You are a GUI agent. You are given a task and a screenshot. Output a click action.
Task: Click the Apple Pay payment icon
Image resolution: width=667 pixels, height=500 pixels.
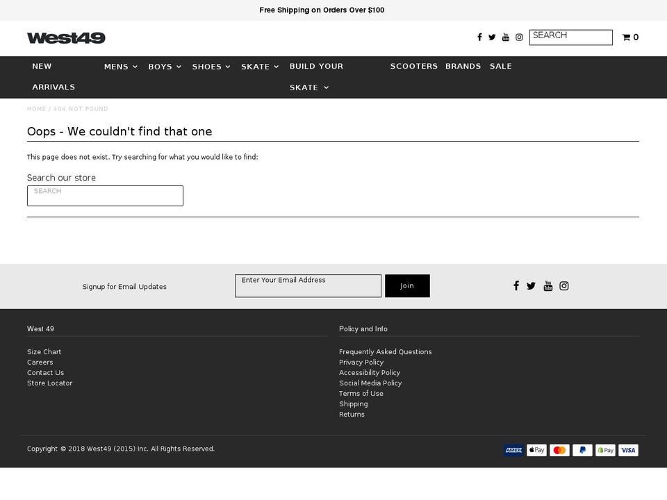click(x=537, y=450)
